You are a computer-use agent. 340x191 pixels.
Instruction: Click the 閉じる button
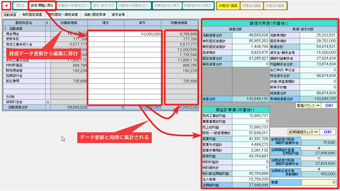20,5
